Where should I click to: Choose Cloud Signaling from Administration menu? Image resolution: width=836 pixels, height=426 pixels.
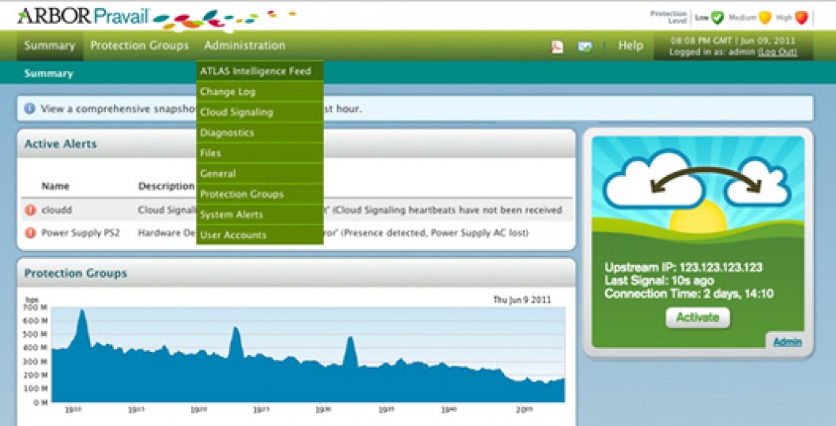(260, 112)
